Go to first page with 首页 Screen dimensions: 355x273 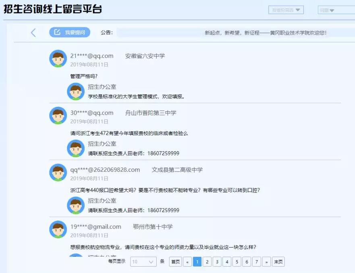tap(175, 262)
